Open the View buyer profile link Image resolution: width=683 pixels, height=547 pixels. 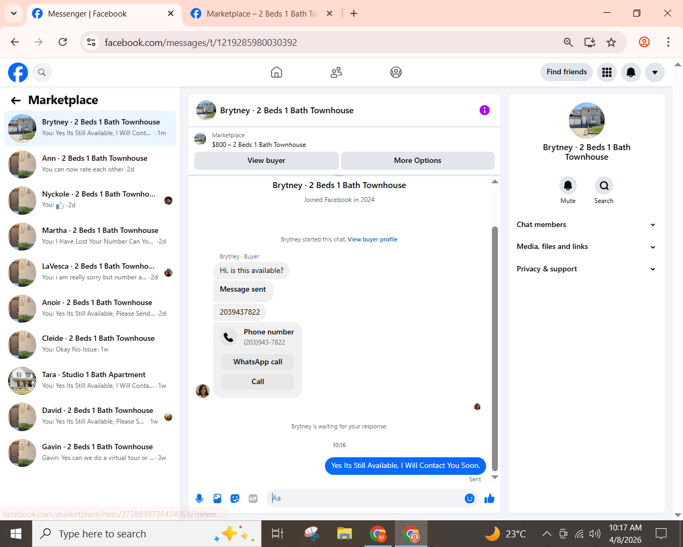[372, 239]
